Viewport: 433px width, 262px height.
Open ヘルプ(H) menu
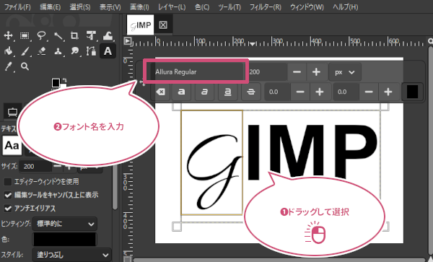point(345,7)
